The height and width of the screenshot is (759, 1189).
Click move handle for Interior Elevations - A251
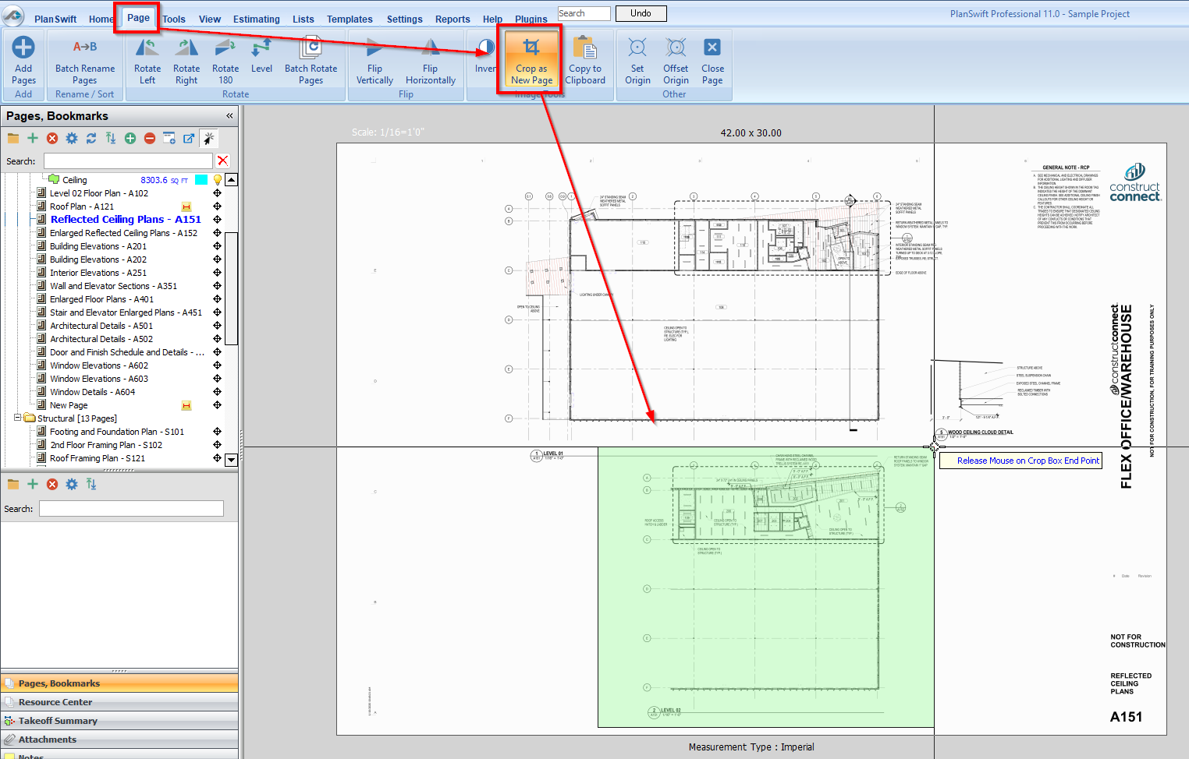coord(218,273)
